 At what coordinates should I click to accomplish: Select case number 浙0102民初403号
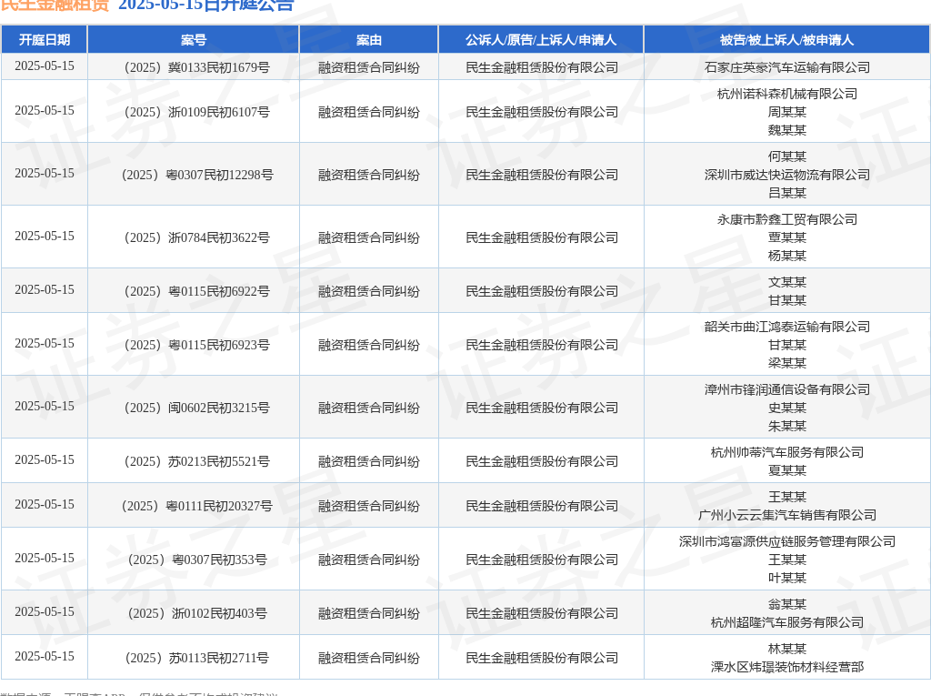click(x=219, y=613)
